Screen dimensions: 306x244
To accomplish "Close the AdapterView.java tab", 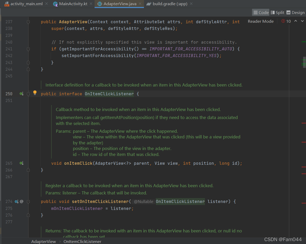I will click(x=140, y=4).
